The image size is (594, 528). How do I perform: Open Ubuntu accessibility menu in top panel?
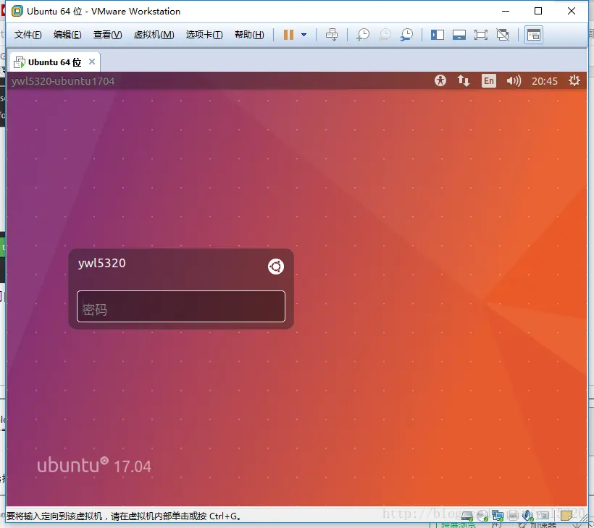[440, 80]
